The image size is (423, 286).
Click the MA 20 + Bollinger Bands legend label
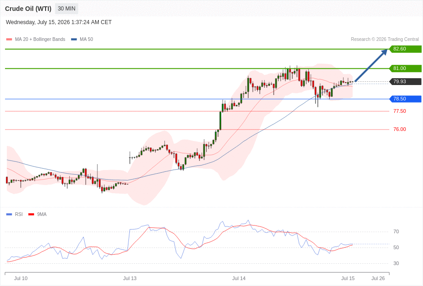(40, 39)
